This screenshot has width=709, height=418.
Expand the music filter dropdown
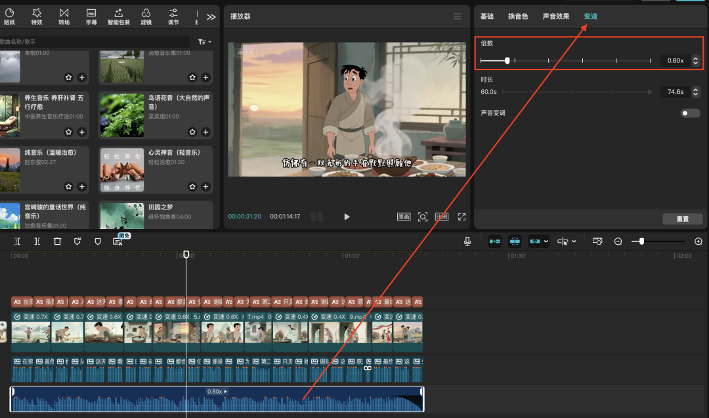click(x=205, y=42)
